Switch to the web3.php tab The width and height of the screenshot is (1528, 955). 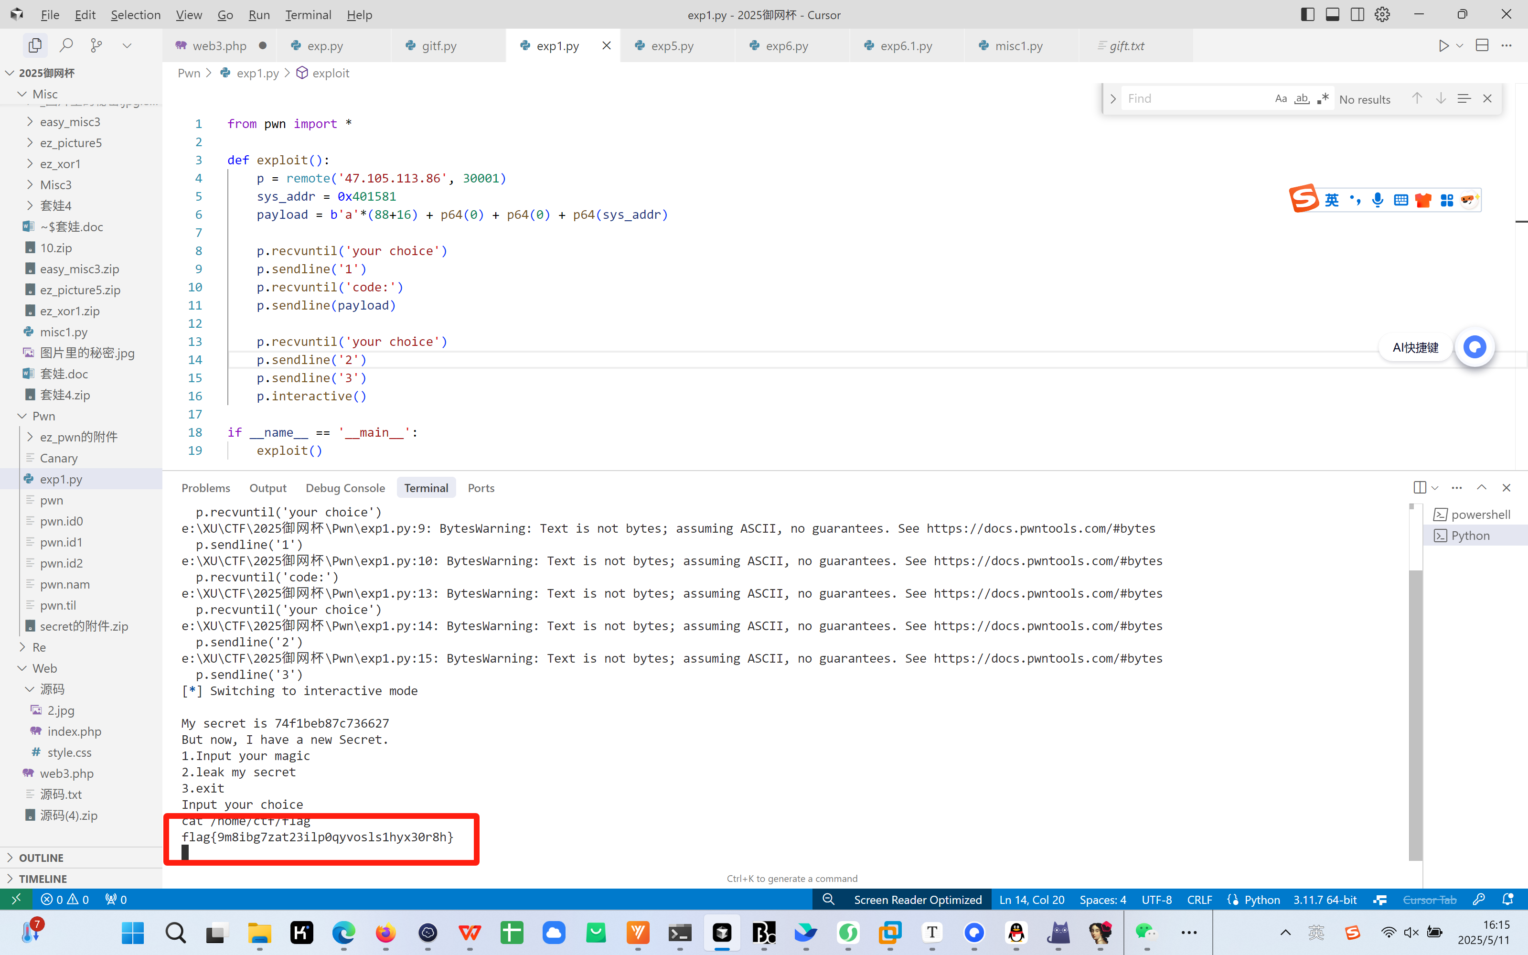220,45
